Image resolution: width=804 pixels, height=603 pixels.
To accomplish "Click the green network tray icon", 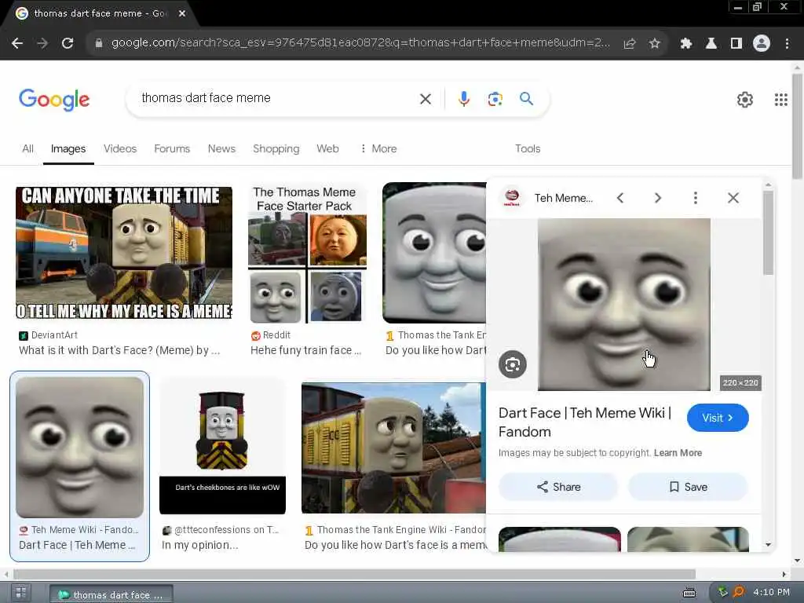I will tap(723, 593).
